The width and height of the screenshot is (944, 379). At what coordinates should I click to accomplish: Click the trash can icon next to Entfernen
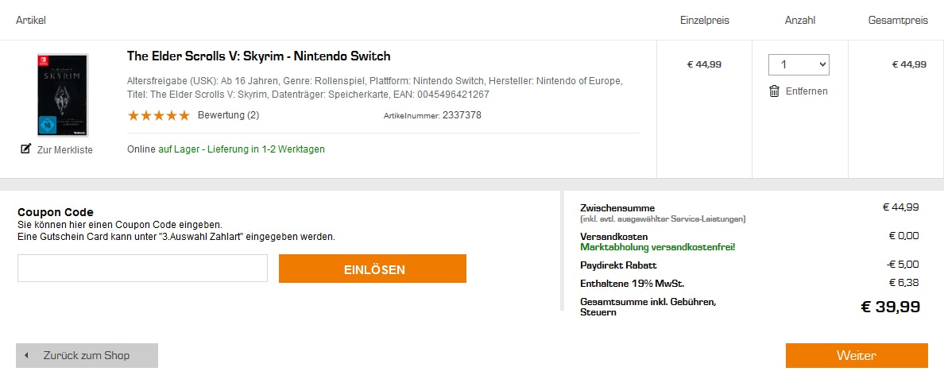(774, 91)
